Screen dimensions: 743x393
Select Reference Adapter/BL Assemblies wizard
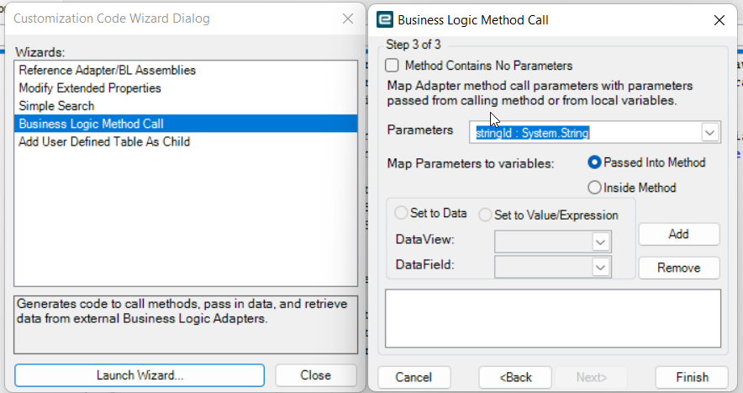pos(186,70)
